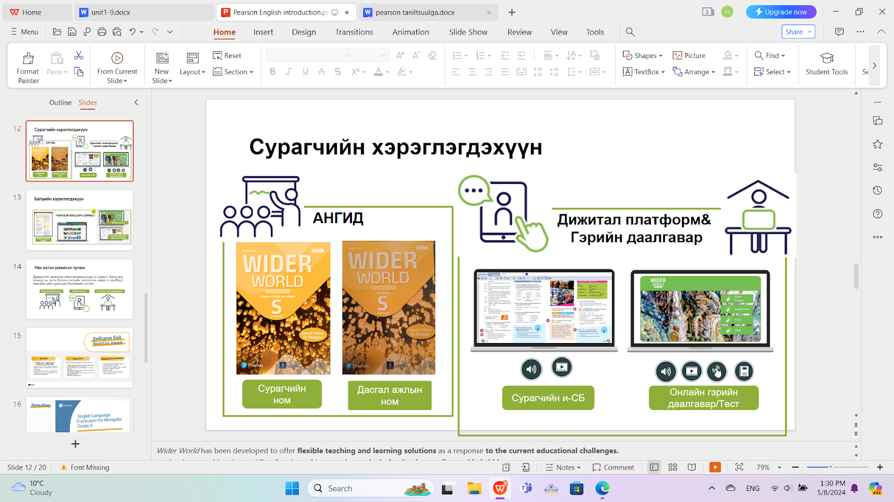Toggle text shadow S button
Viewport: 894px width, 502px height.
pyautogui.click(x=337, y=71)
